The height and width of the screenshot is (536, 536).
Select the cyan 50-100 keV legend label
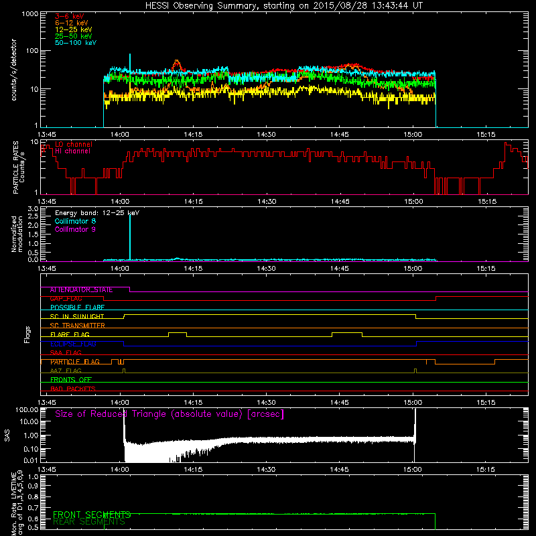coord(76,43)
